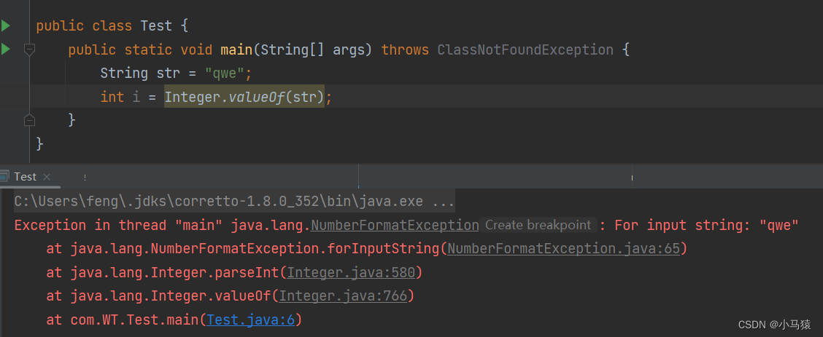The image size is (823, 337).
Task: Collapse the main method fold marker
Action: coord(30,49)
